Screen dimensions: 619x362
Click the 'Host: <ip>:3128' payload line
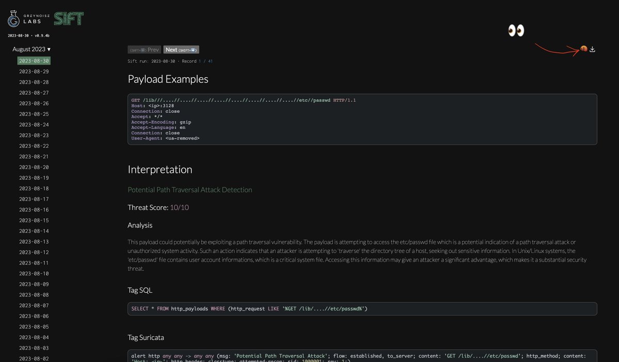tap(153, 106)
